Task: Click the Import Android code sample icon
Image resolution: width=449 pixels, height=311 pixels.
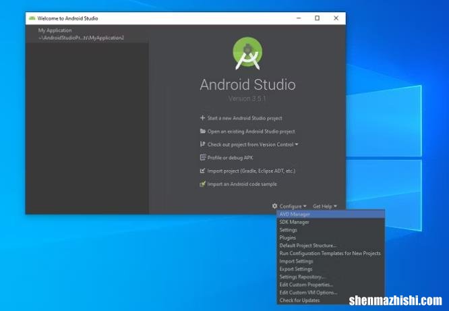Action: click(203, 183)
